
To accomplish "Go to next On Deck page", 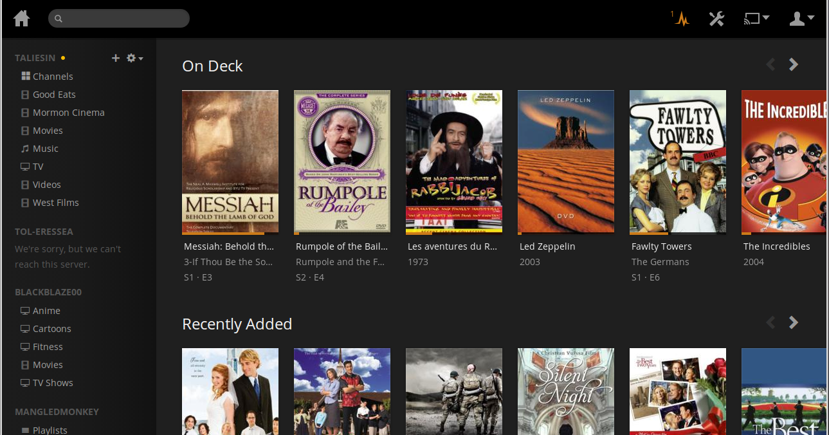I will tap(794, 64).
